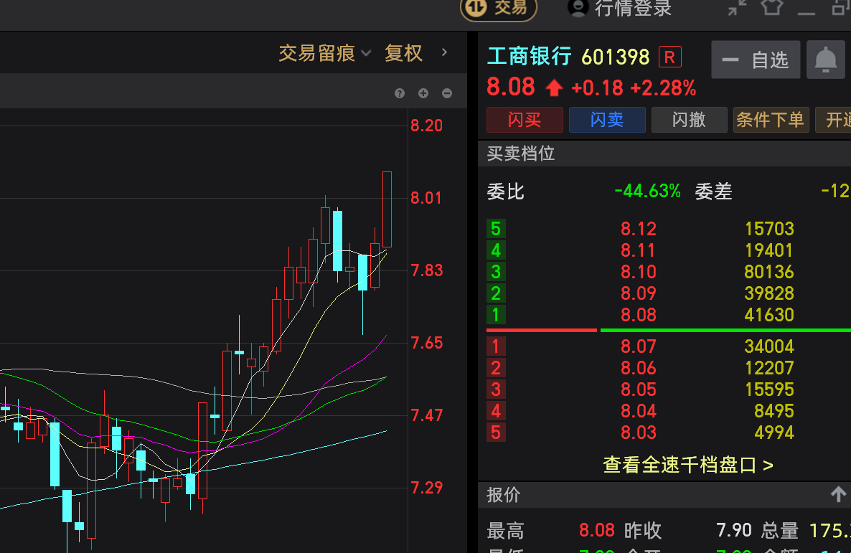This screenshot has height=553, width=851.
Task: Click ask level 5 price 8.12
Action: (x=639, y=229)
